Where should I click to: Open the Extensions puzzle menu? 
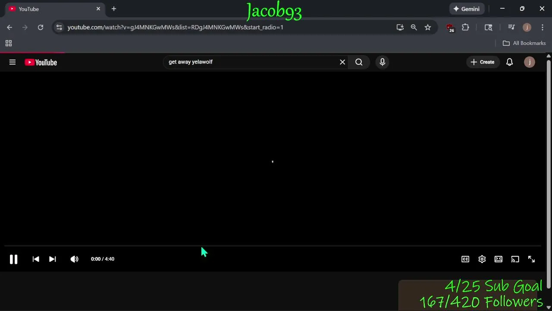coord(465,27)
